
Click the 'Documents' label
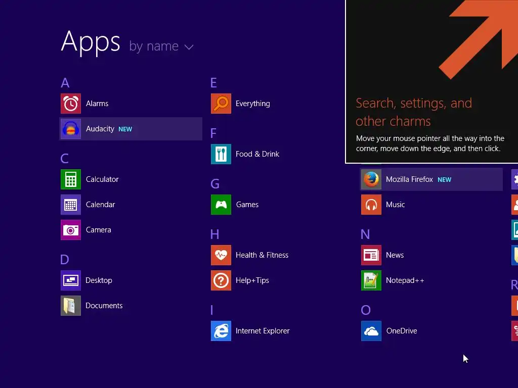104,306
